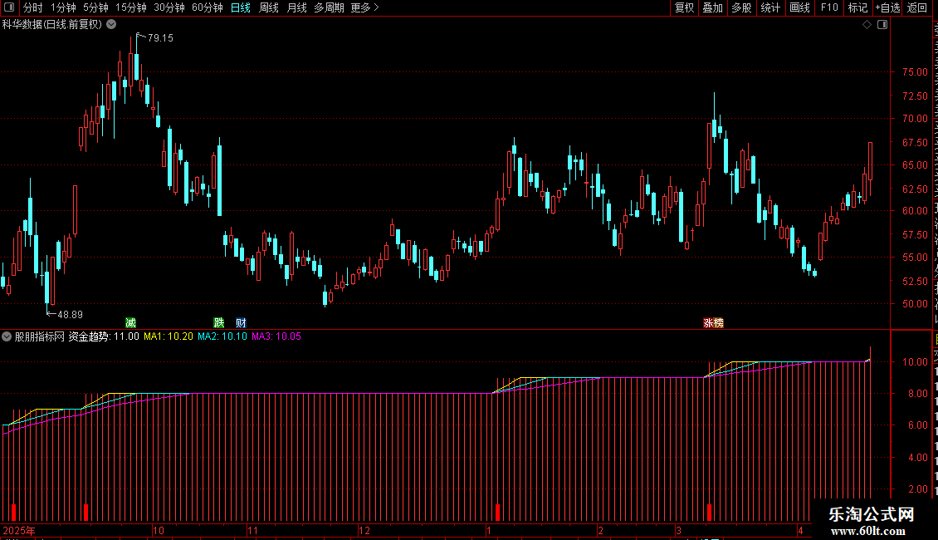This screenshot has width=938, height=540.
Task: Open the 多股 multi-stock view
Action: [x=742, y=7]
